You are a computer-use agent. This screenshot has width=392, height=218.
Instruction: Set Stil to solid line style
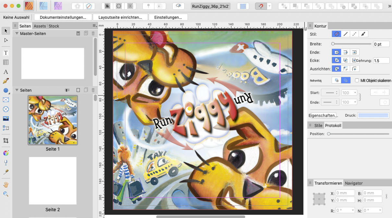tap(346, 34)
